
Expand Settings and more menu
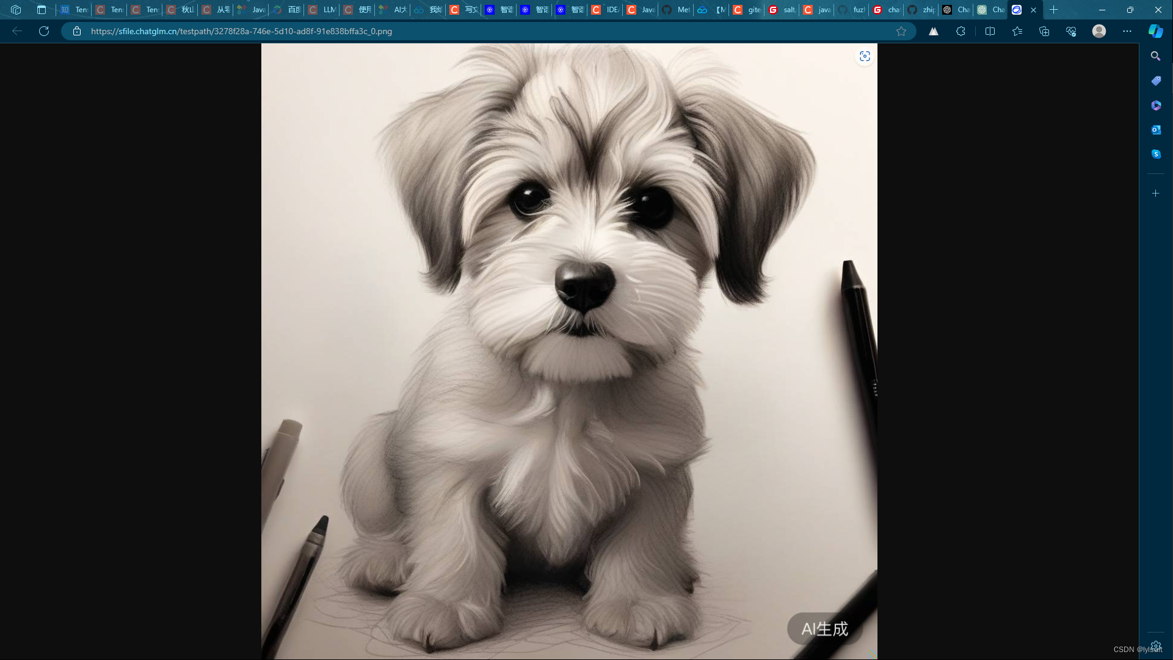coord(1127,31)
